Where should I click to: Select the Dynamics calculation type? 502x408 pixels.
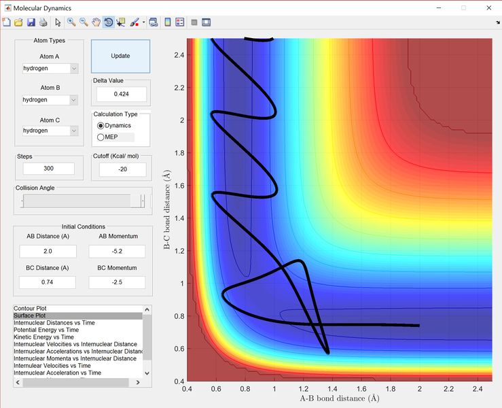click(x=114, y=126)
